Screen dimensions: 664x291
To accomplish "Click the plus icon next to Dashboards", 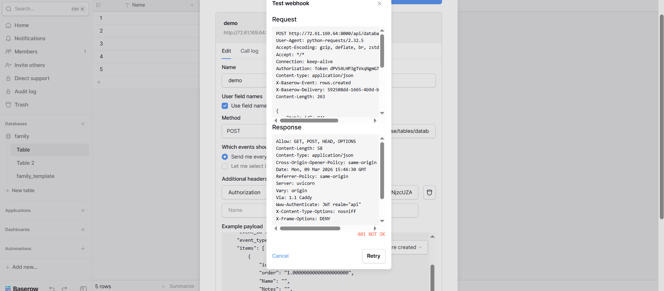I will coord(83,230).
